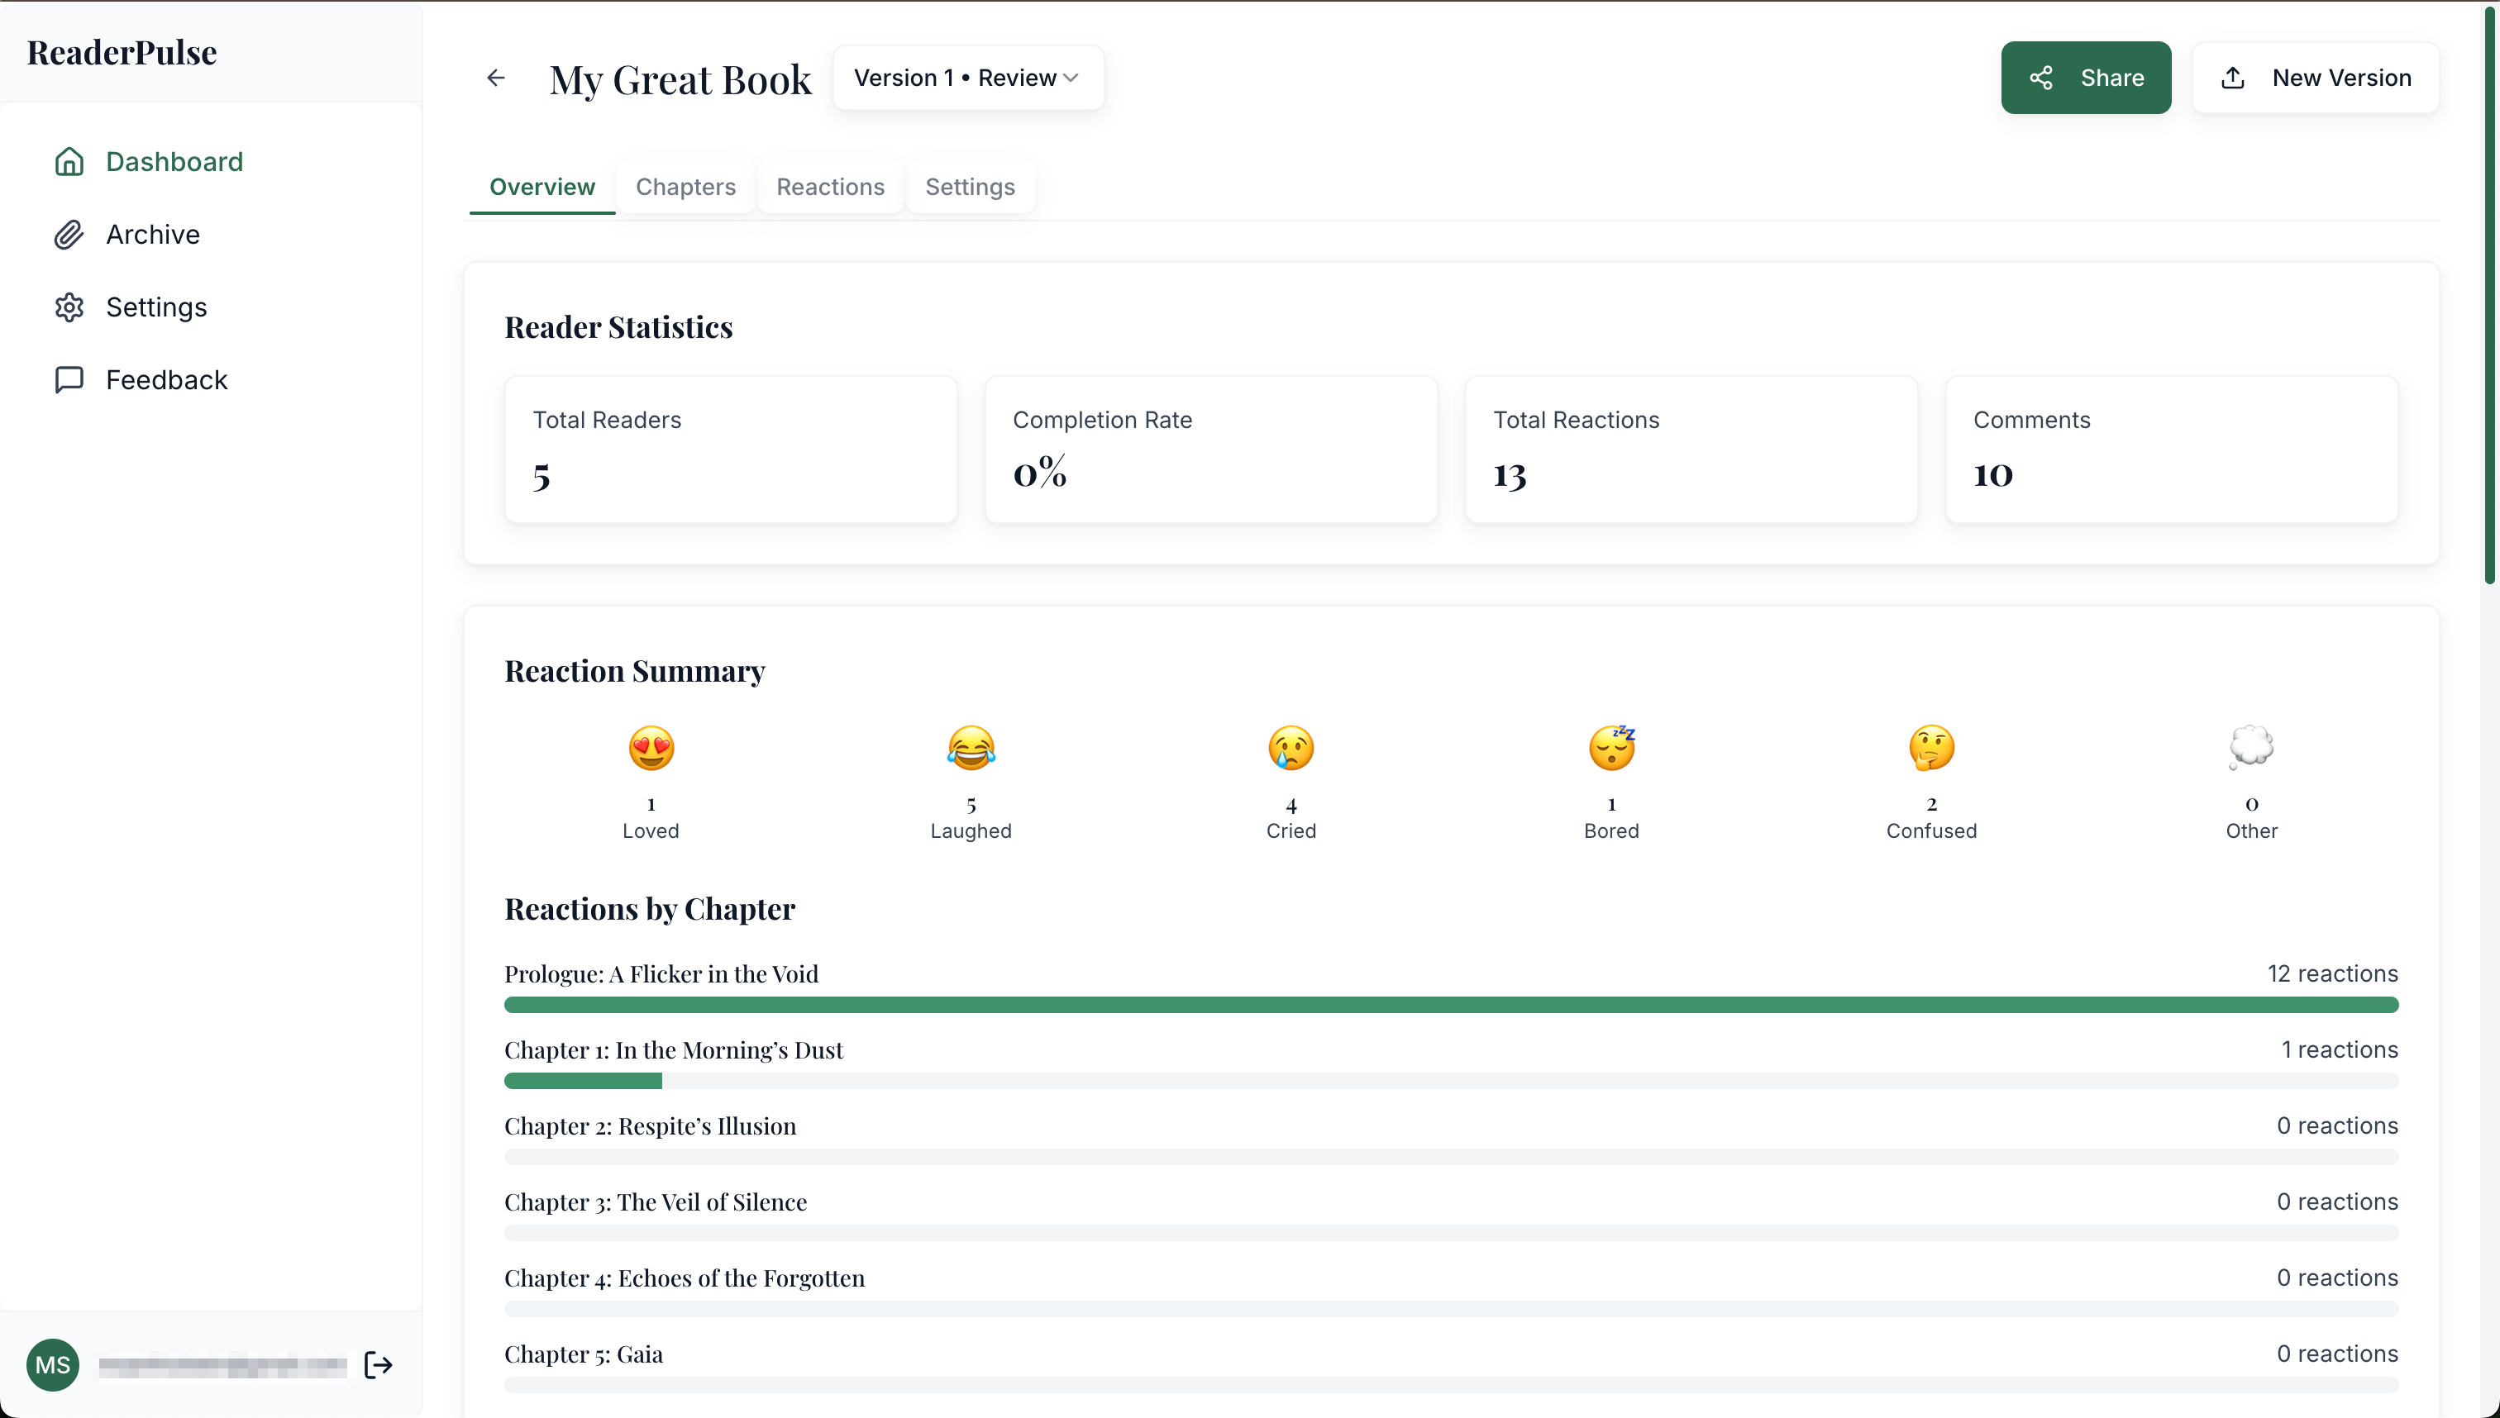This screenshot has height=1418, width=2500.
Task: Select the Settings gear icon in the sidebar
Action: (69, 307)
